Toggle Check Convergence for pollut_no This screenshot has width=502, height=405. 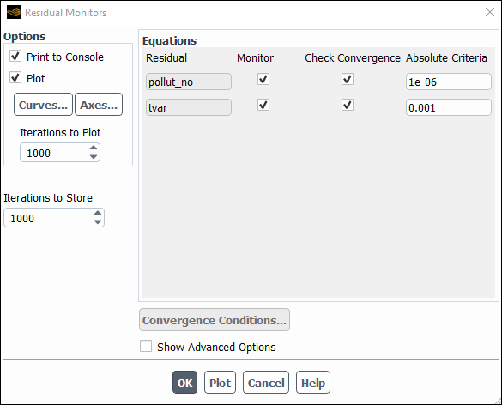tap(348, 79)
